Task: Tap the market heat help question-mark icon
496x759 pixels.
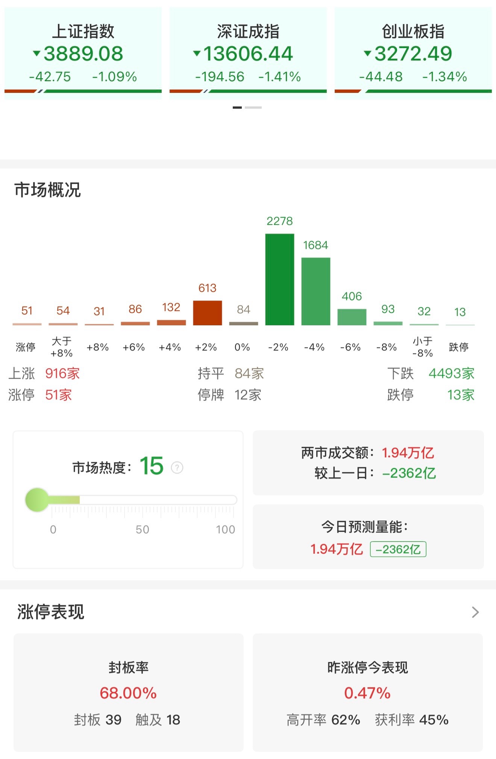Action: 177,468
